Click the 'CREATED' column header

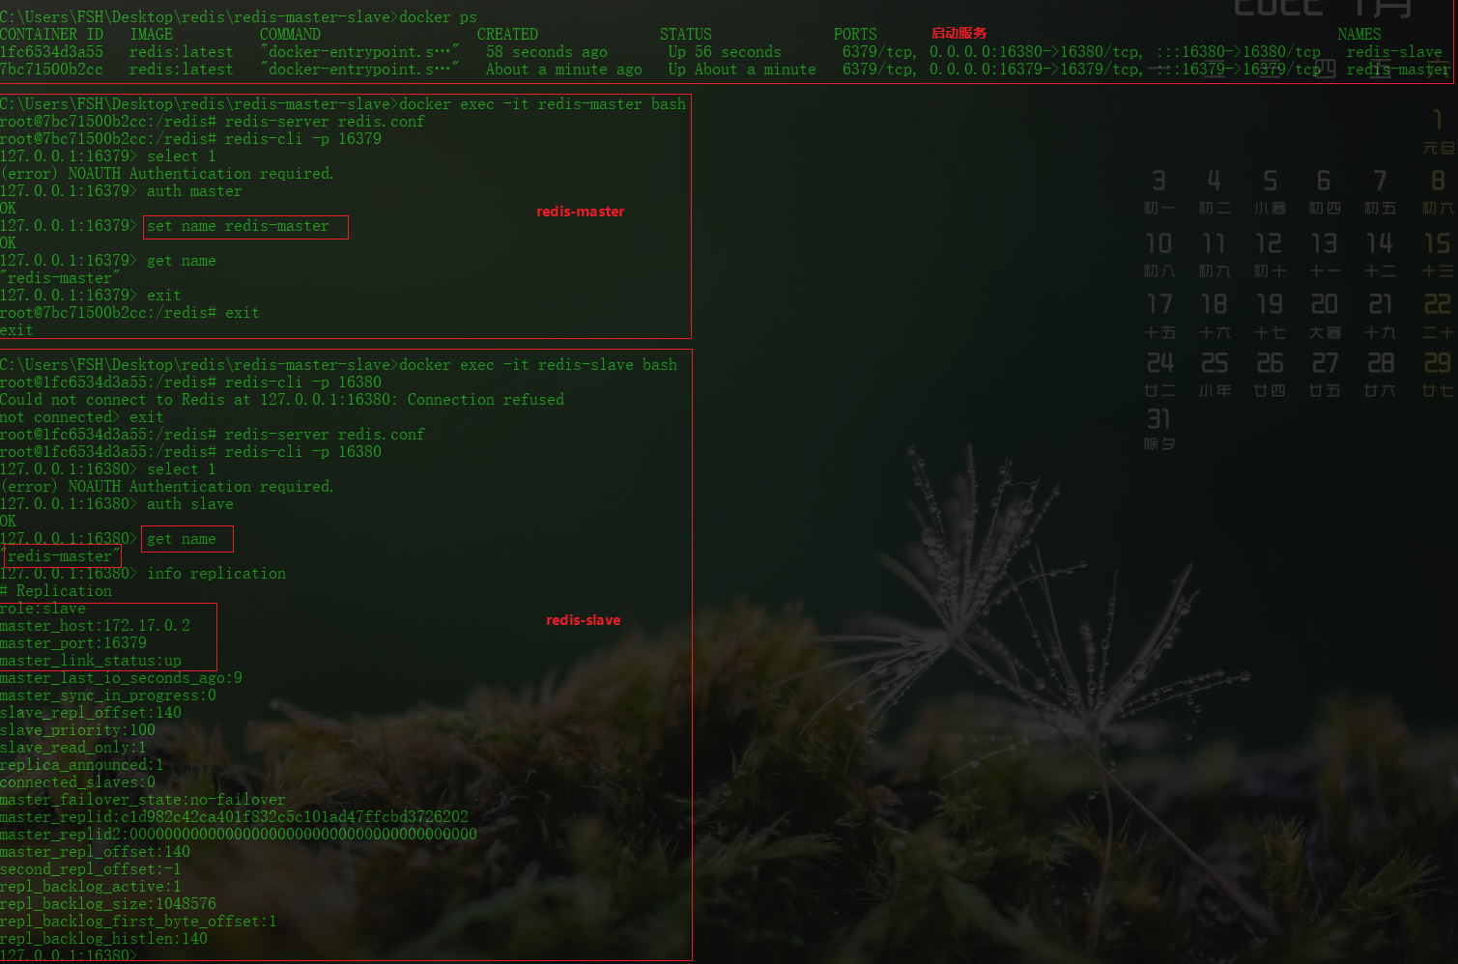(507, 34)
